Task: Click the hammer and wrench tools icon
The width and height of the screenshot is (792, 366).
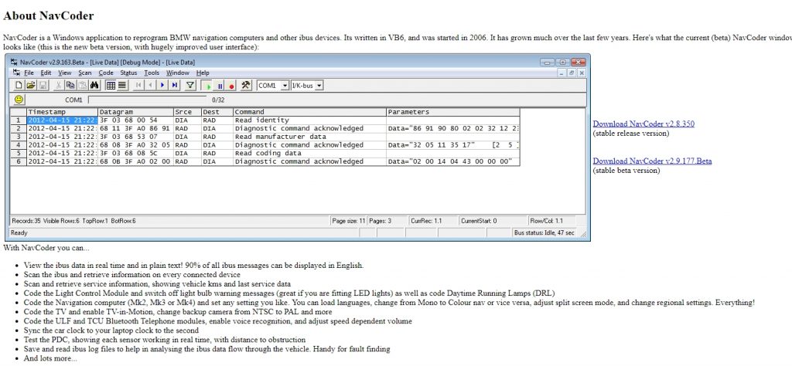Action: pyautogui.click(x=246, y=86)
